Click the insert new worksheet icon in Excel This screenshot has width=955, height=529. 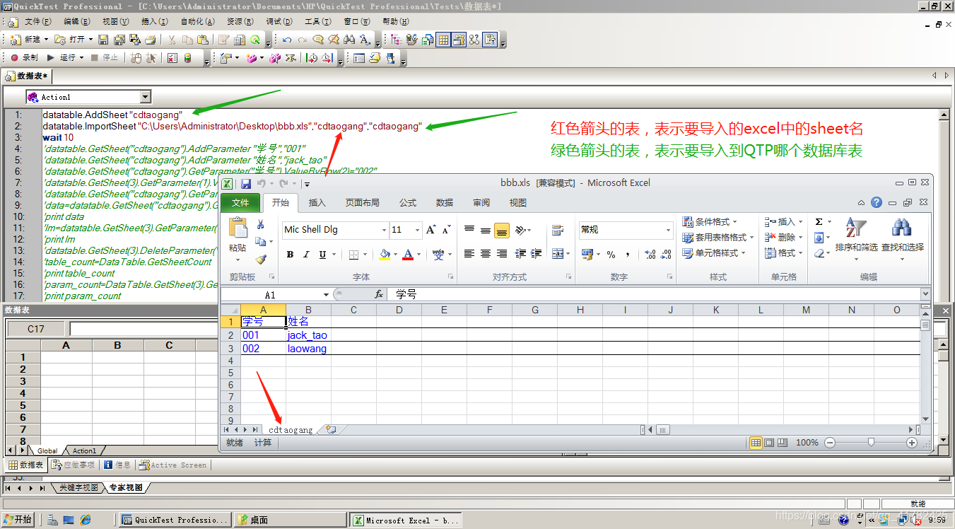[x=330, y=429]
